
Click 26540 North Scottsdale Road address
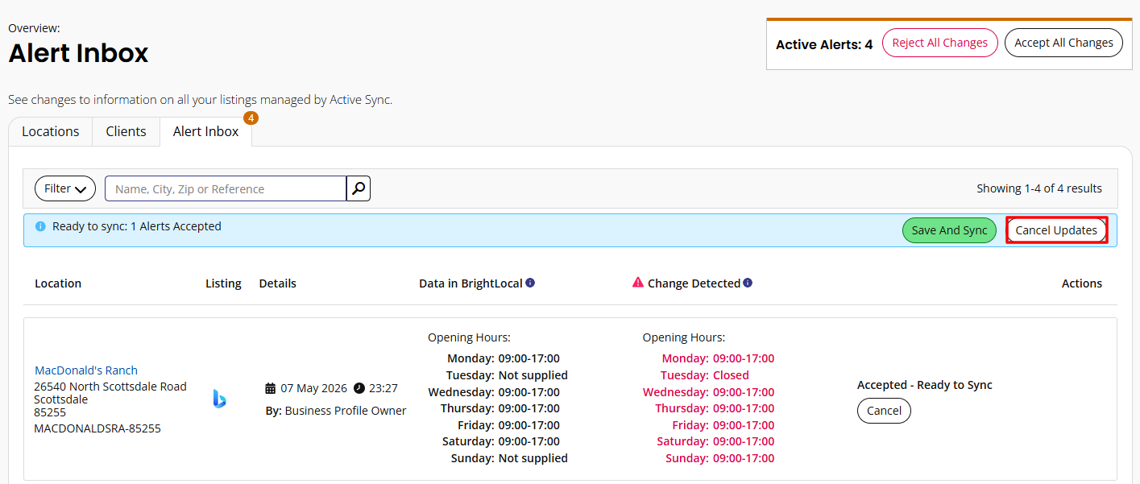110,387
